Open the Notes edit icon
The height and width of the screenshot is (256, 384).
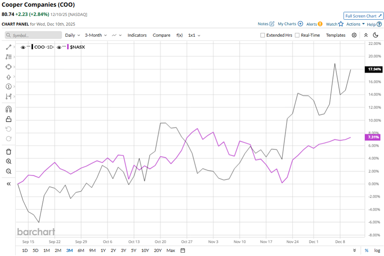tap(272, 24)
